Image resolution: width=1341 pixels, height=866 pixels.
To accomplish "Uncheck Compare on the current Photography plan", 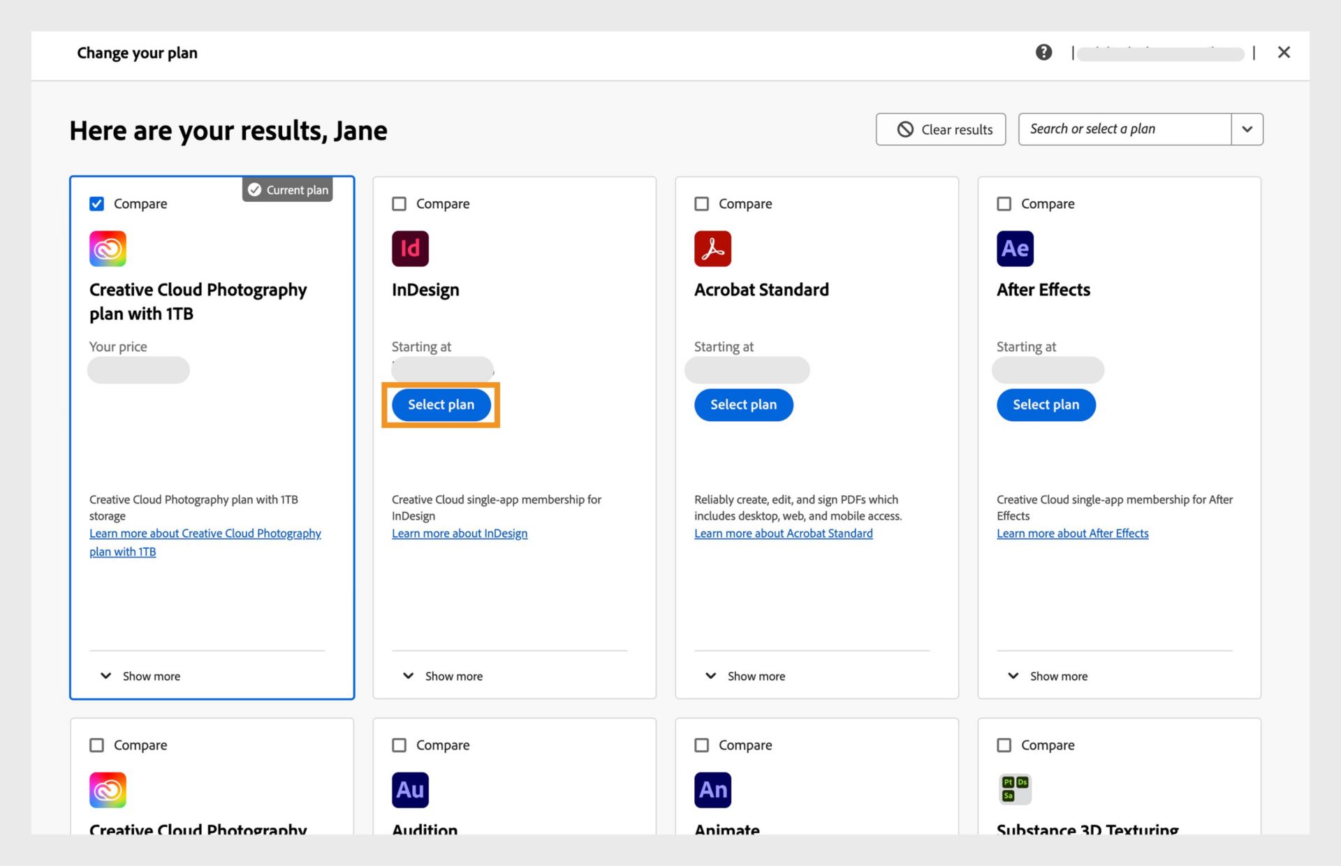I will (x=97, y=204).
